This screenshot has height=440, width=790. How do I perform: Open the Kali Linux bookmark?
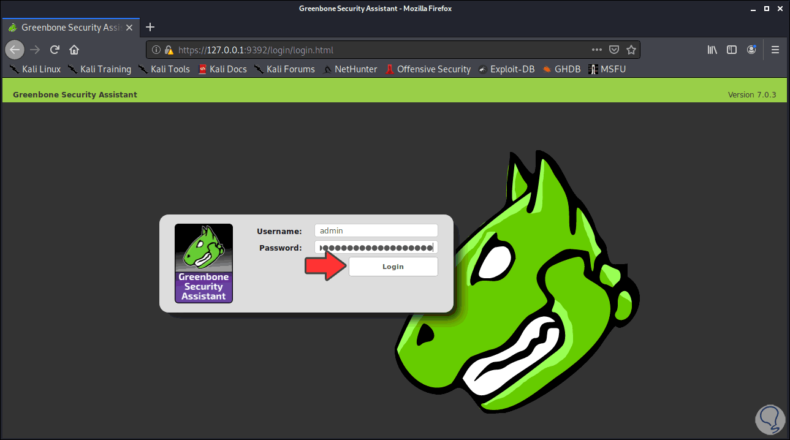pos(36,69)
